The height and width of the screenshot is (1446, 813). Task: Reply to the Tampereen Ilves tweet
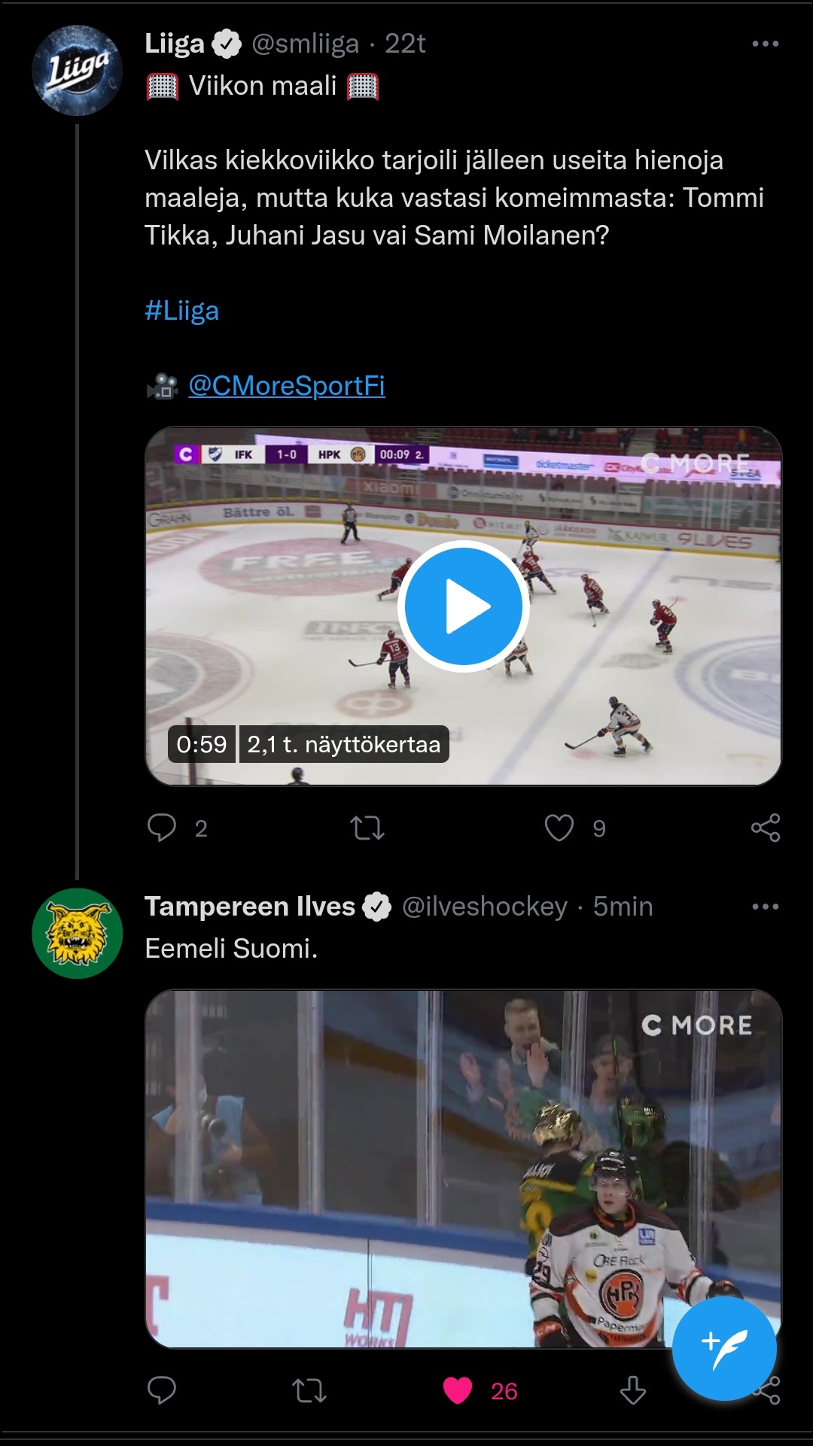coord(162,1390)
